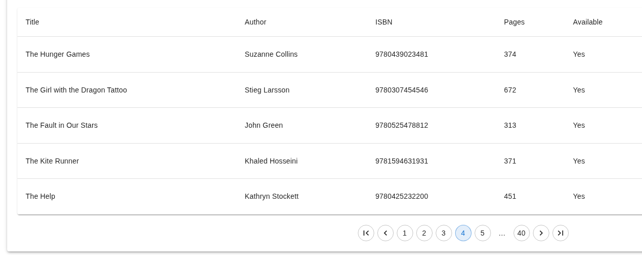Screen dimensions: 642x255
Task: Go to first page of results
Action: point(366,233)
